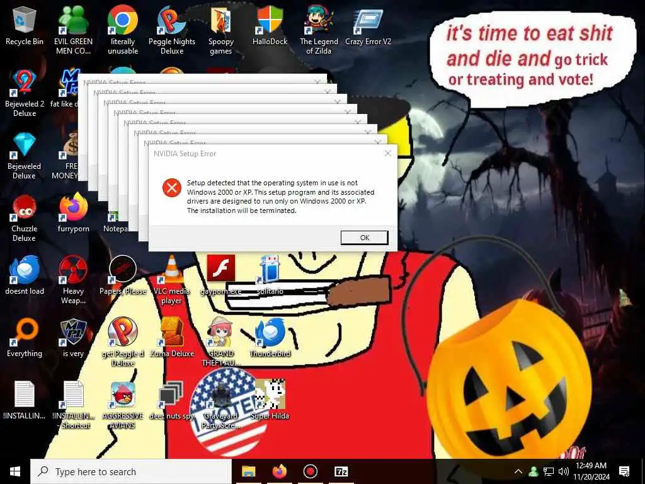
Task: Open the 'is very' MPI shield icon
Action: click(73, 338)
